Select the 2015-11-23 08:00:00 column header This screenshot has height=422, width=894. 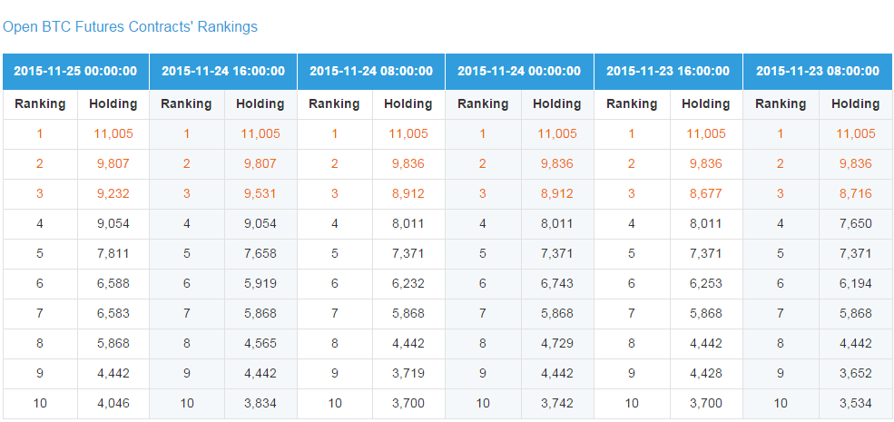point(818,72)
